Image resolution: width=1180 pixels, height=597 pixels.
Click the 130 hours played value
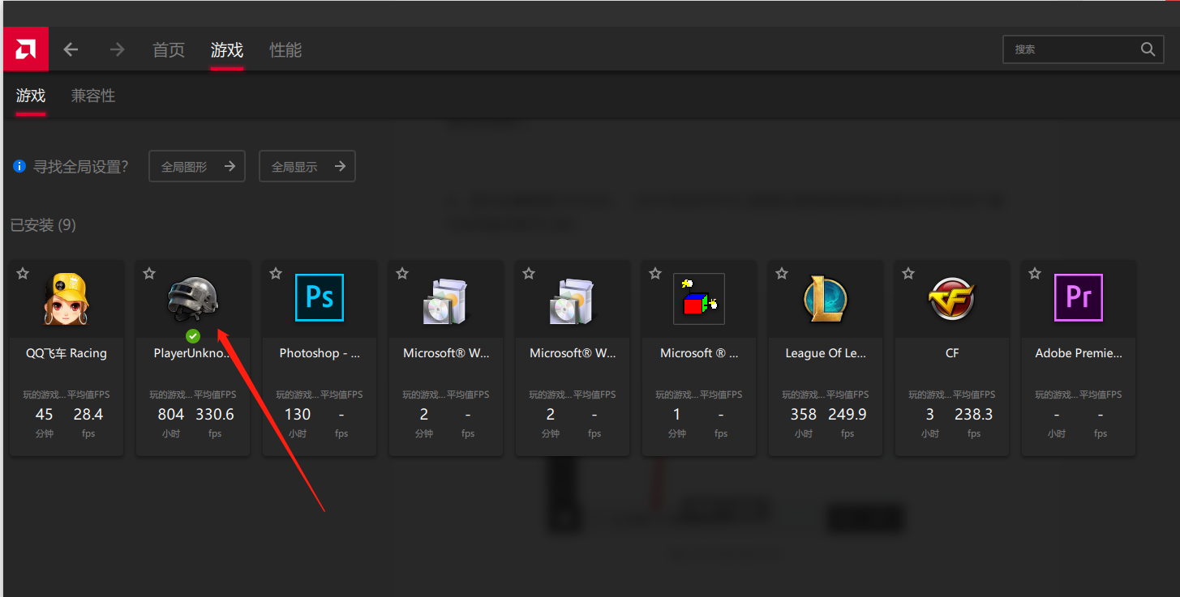pyautogui.click(x=298, y=415)
